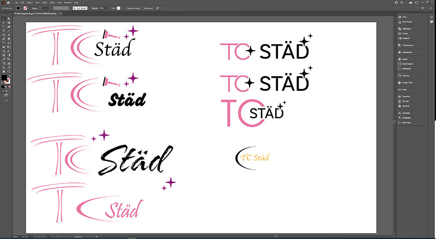This screenshot has width=436, height=239.
Task: Open the Pathfinder panel
Action: tap(405, 29)
